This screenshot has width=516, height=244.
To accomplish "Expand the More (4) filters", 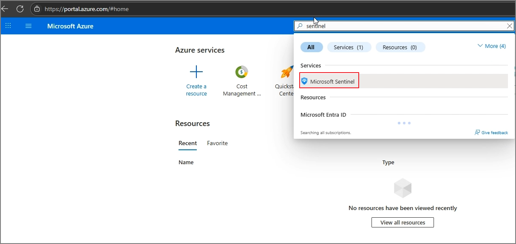I will 492,46.
